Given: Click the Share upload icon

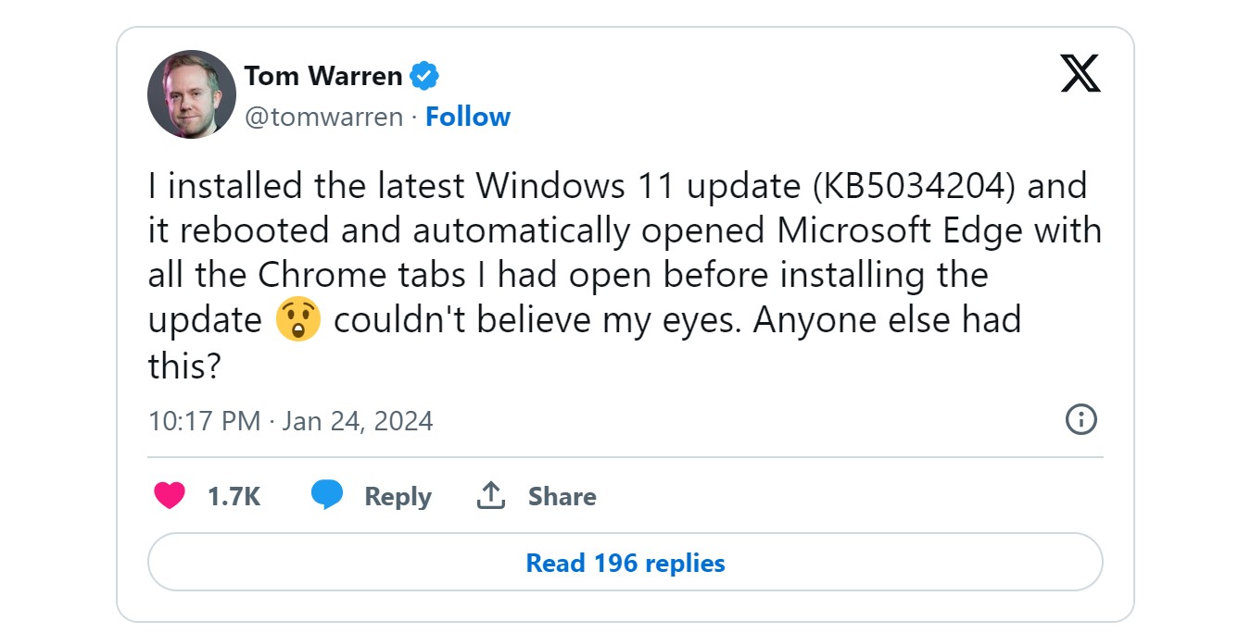Looking at the screenshot, I should tap(490, 495).
